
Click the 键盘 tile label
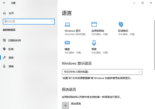coord(67,49)
